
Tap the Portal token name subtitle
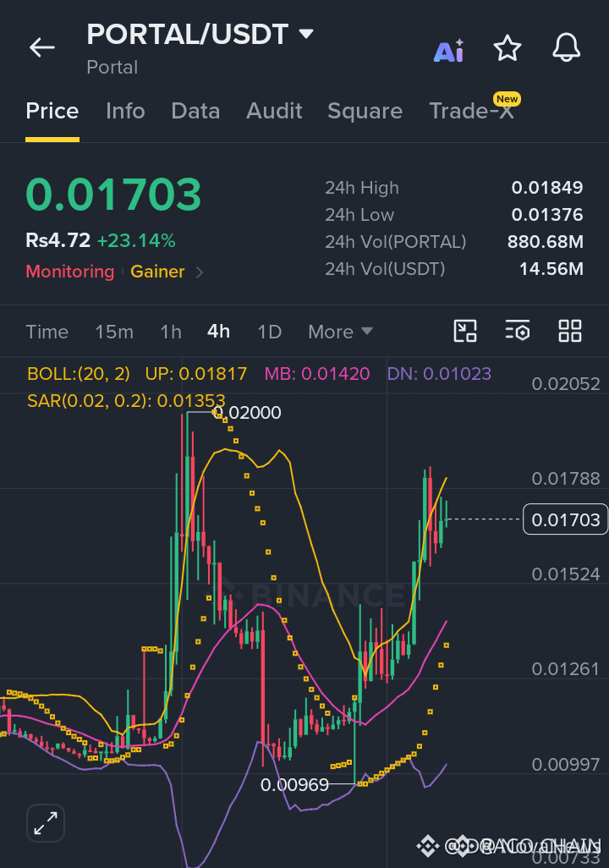pyautogui.click(x=112, y=68)
